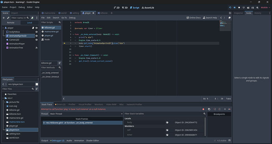Click the Search Help button
The width and height of the screenshot is (272, 144).
click(210, 18)
